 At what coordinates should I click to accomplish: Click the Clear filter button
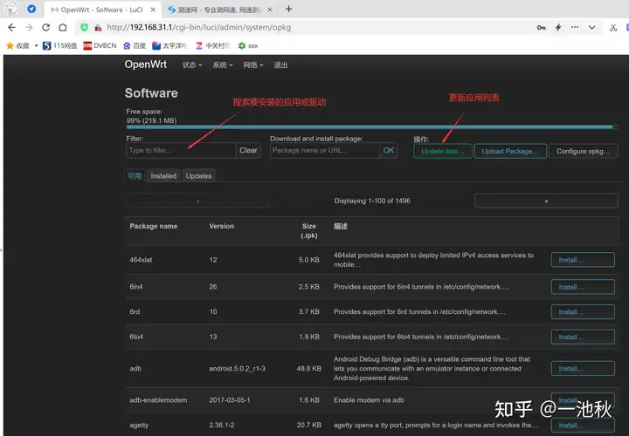[248, 150]
